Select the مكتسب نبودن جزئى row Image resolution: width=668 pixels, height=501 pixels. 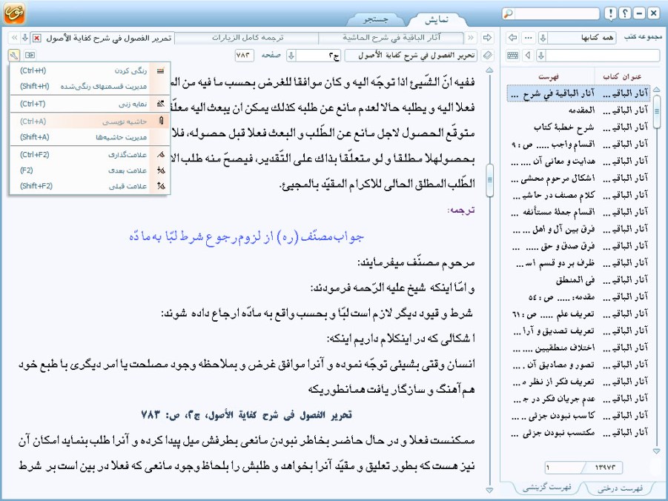(x=579, y=433)
